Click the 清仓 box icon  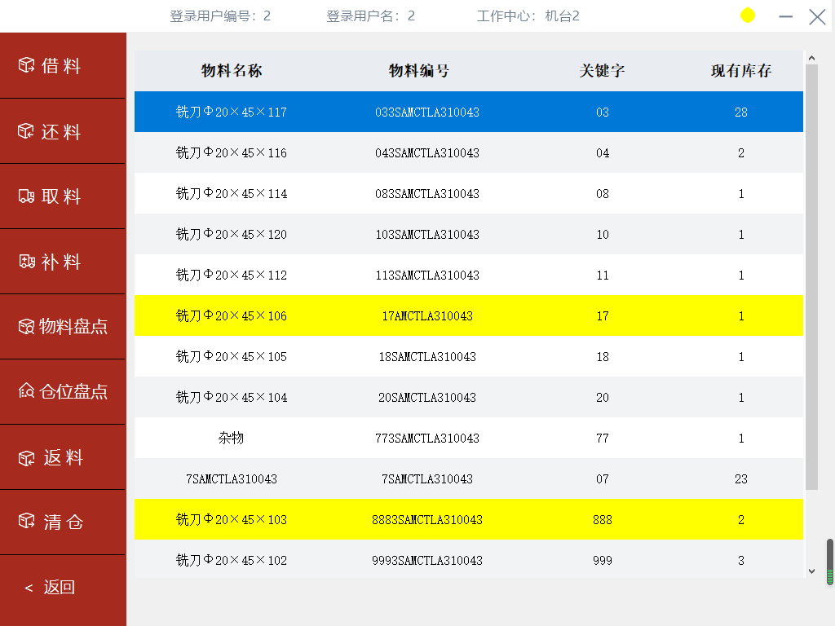tap(26, 521)
